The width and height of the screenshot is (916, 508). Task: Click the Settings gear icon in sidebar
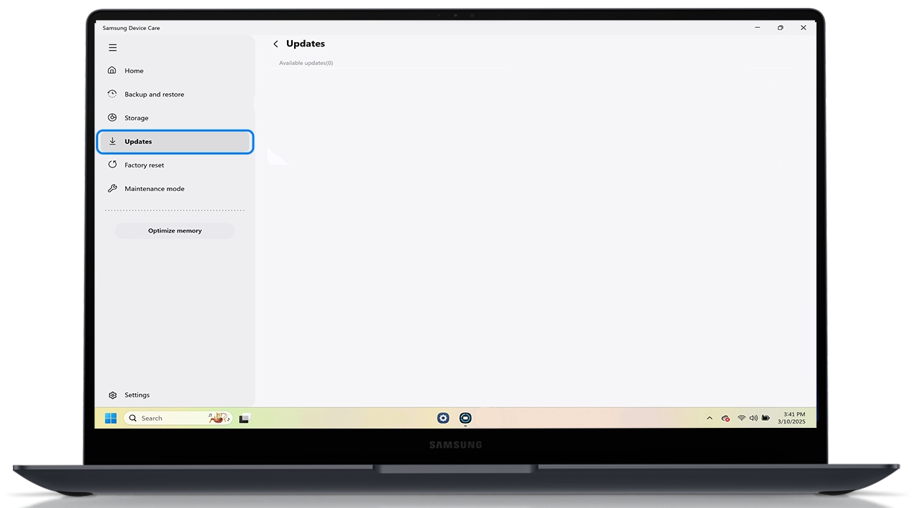pos(112,395)
